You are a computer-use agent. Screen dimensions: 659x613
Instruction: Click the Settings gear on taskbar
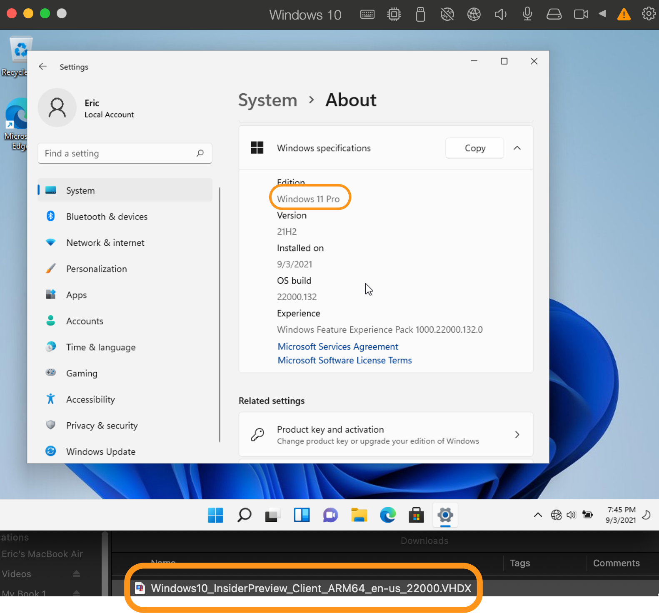point(445,515)
